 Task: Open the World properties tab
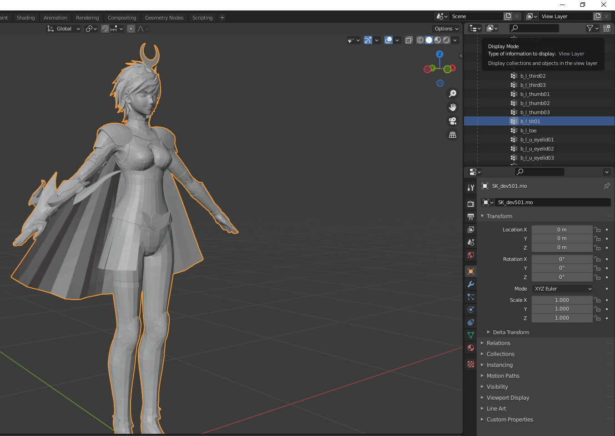(x=471, y=255)
